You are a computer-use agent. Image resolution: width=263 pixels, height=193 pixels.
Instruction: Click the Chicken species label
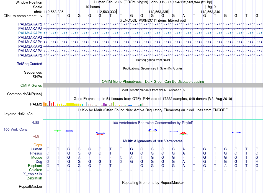point(35,170)
